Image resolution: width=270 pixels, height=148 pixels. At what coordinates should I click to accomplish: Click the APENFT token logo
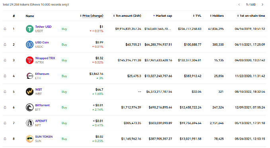tap(29, 123)
